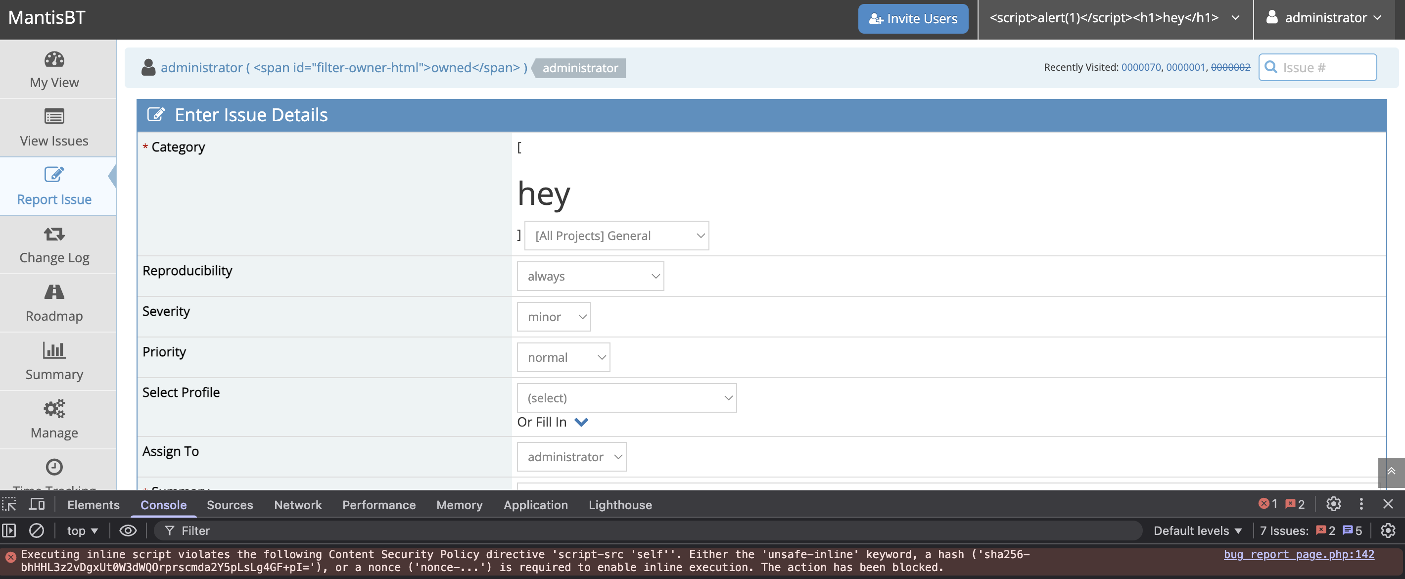Click the Enter Issue Details header edit icon
The height and width of the screenshot is (579, 1405).
click(156, 115)
